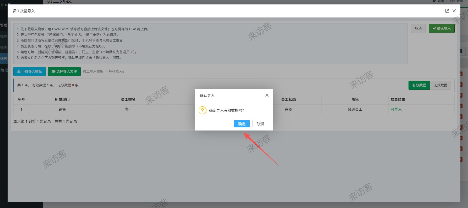Switch to the 无效数据 tab
468x208 pixels.
[440, 85]
